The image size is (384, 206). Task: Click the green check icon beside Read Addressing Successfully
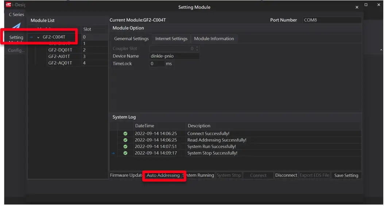[x=125, y=140]
